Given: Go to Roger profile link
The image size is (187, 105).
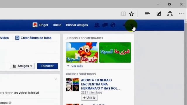Looking at the screenshot, I should (44, 25).
